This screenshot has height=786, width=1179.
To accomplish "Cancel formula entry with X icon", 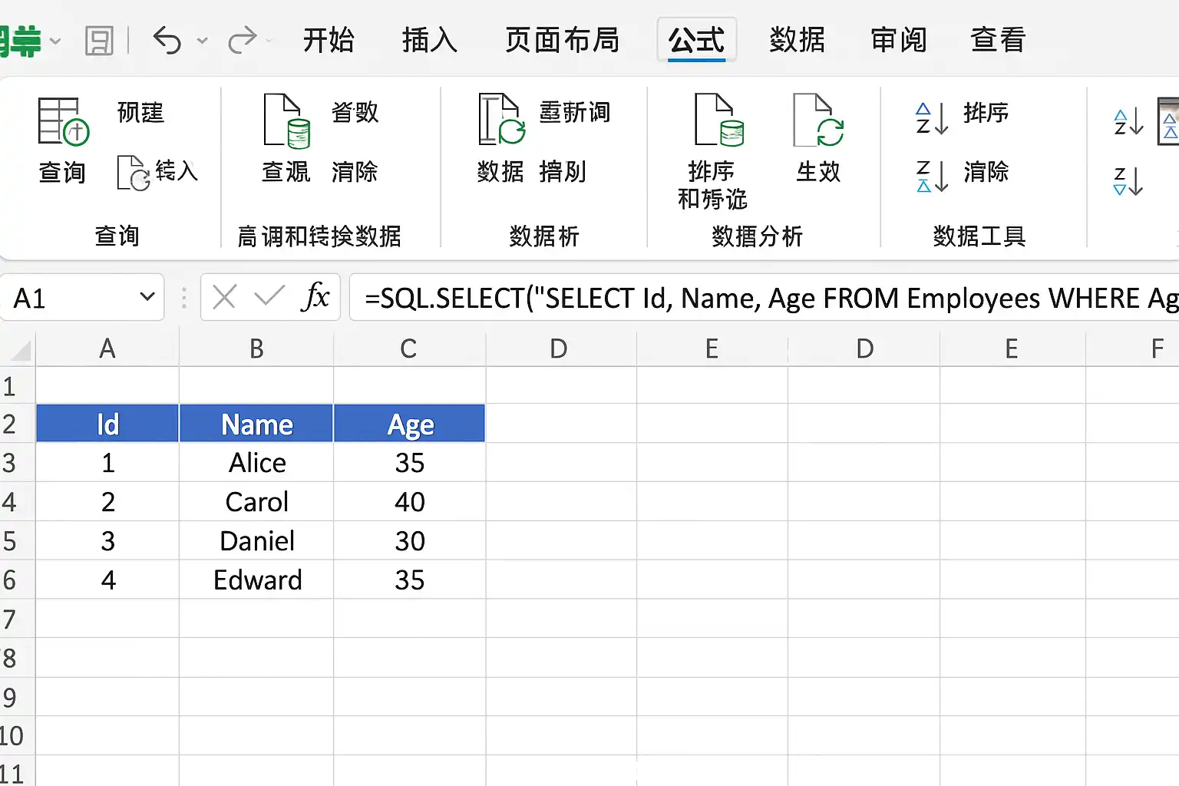I will tap(224, 297).
